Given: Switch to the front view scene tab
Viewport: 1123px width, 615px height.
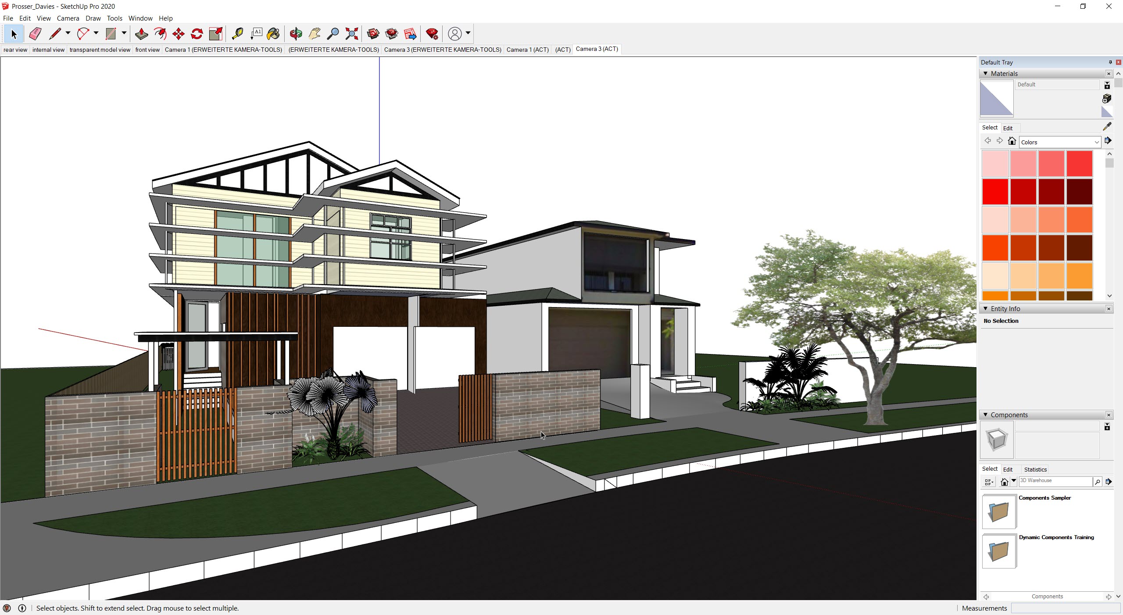Looking at the screenshot, I should pos(147,50).
